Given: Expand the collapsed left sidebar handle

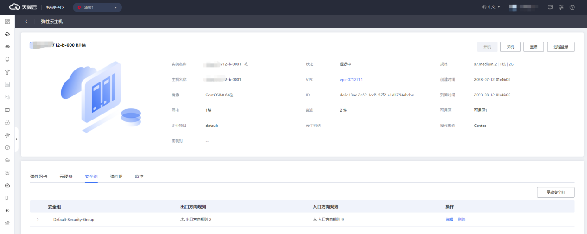Looking at the screenshot, I should (17, 139).
